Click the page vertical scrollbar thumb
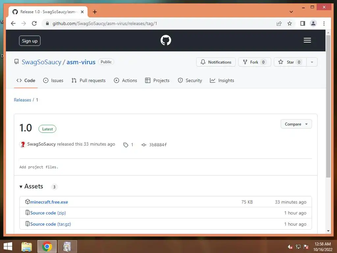 [328, 106]
